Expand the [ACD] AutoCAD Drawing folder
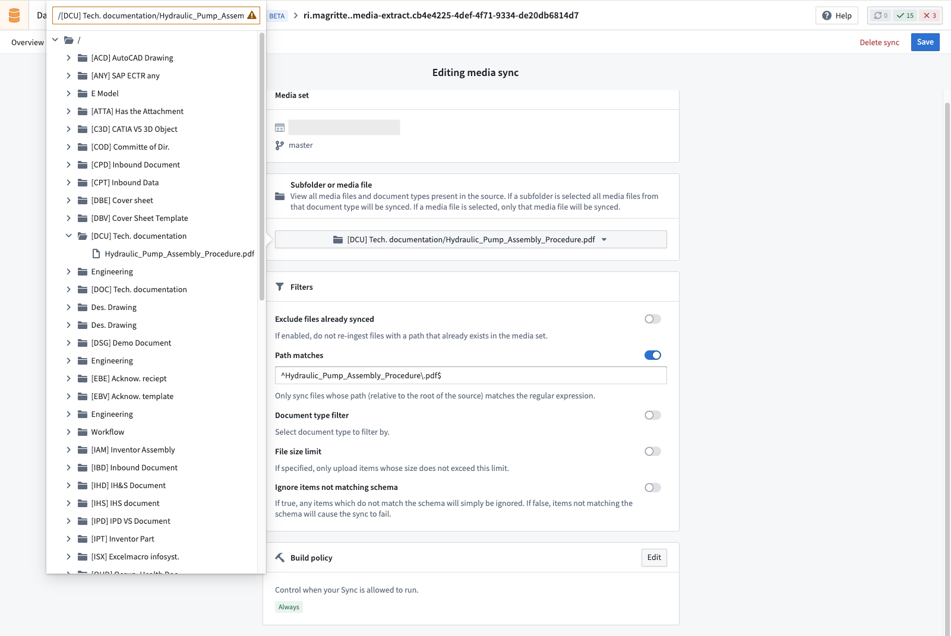This screenshot has width=951, height=636. [x=69, y=58]
